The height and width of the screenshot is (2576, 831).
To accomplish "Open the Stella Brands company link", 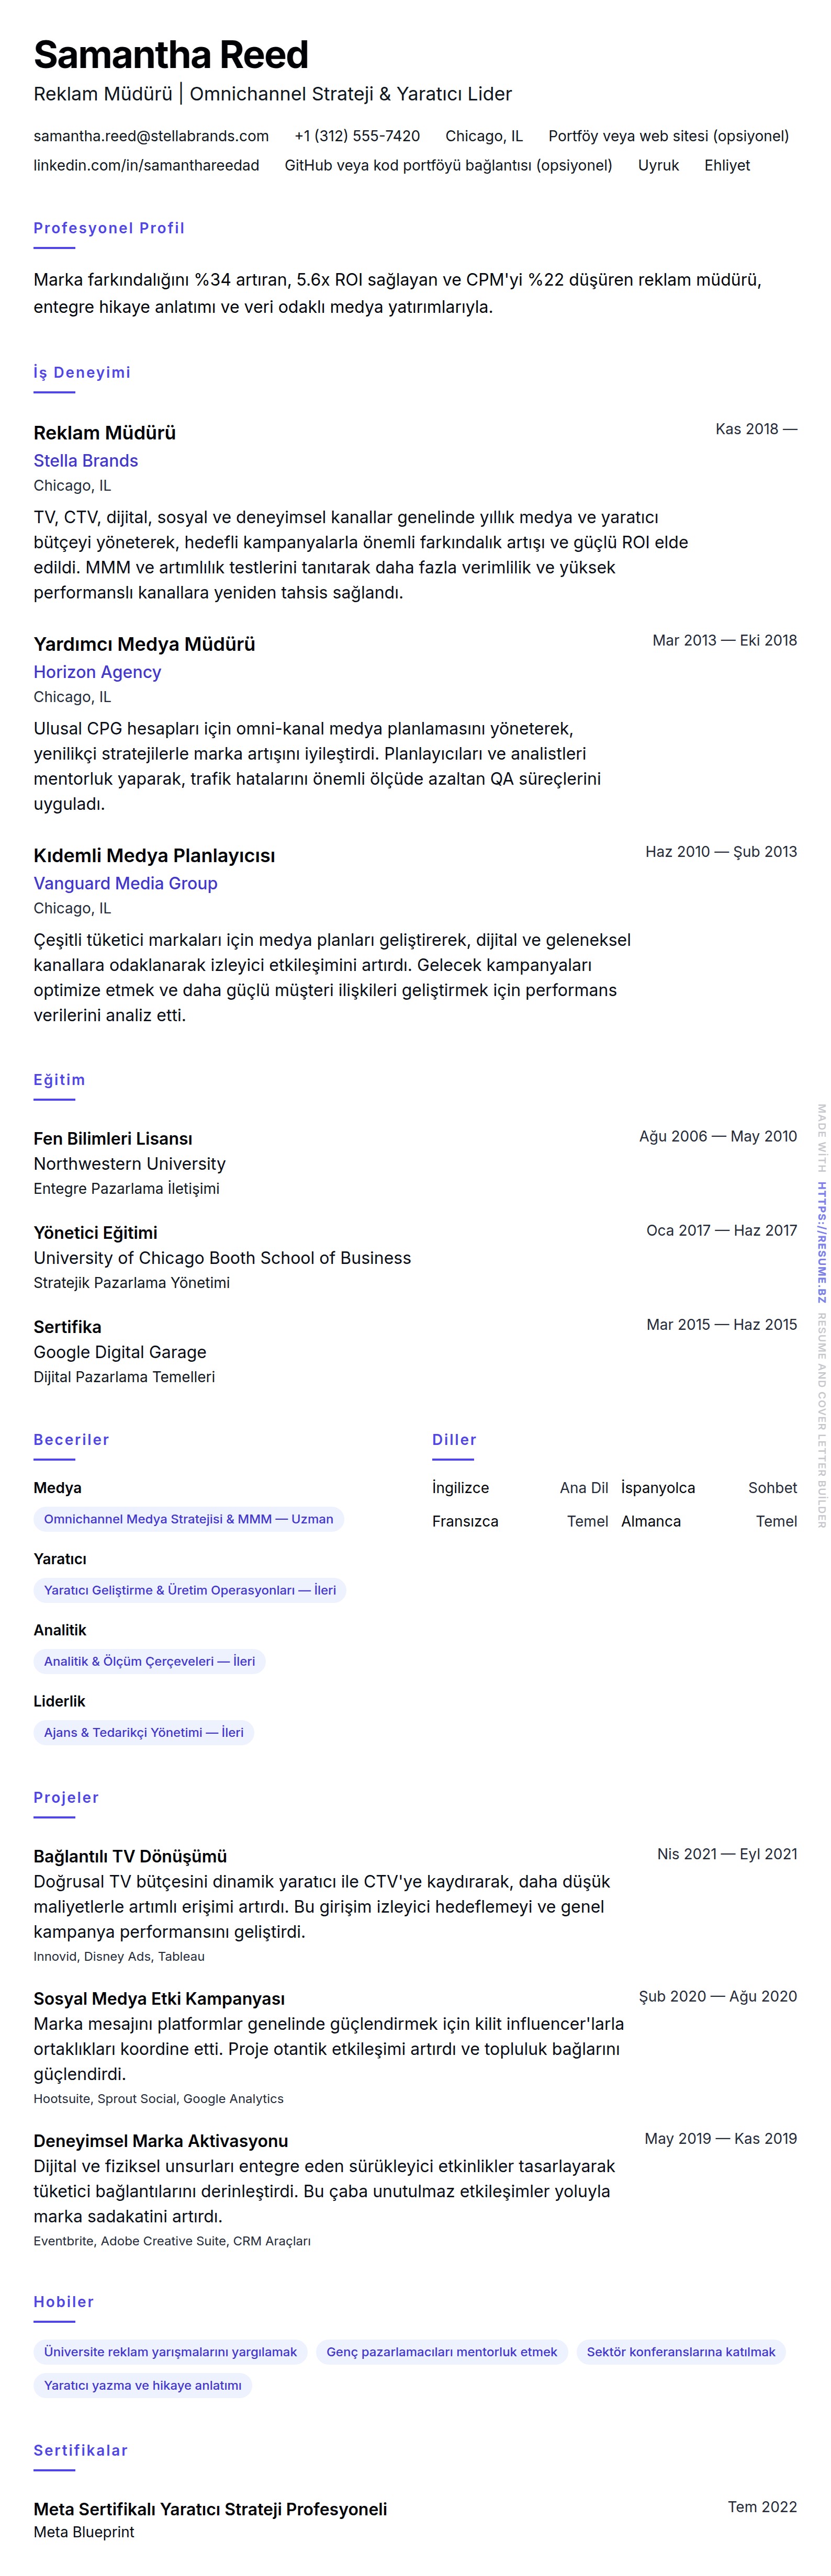I will (86, 461).
